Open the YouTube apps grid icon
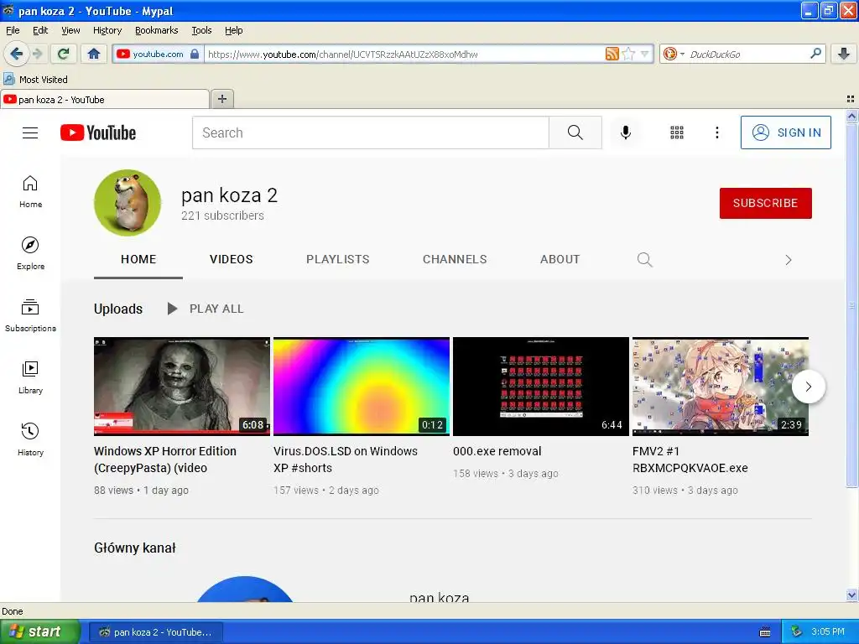Viewport: 859px width, 644px height. click(x=677, y=132)
